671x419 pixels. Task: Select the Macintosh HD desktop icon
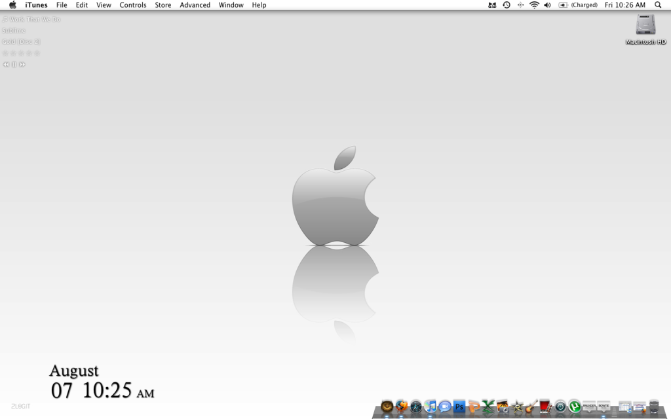[x=645, y=29]
